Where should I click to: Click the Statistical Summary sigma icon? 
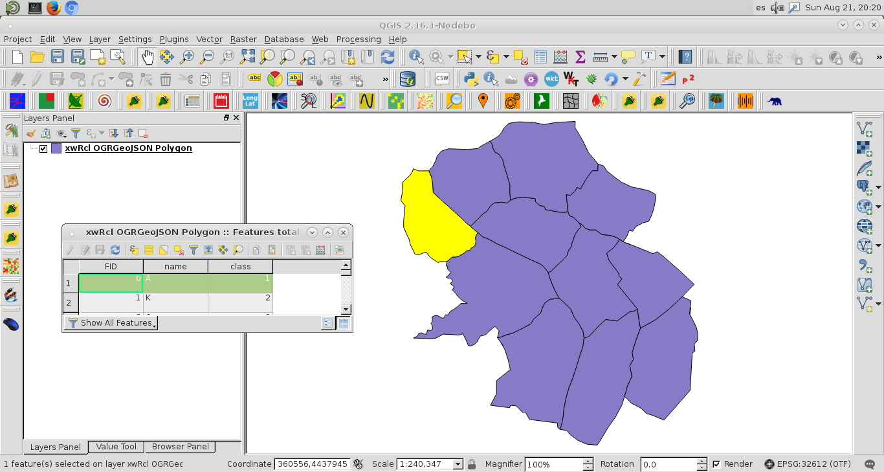tap(580, 57)
